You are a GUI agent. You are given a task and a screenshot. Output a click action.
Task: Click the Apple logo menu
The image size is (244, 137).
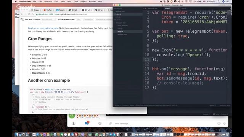16,2
